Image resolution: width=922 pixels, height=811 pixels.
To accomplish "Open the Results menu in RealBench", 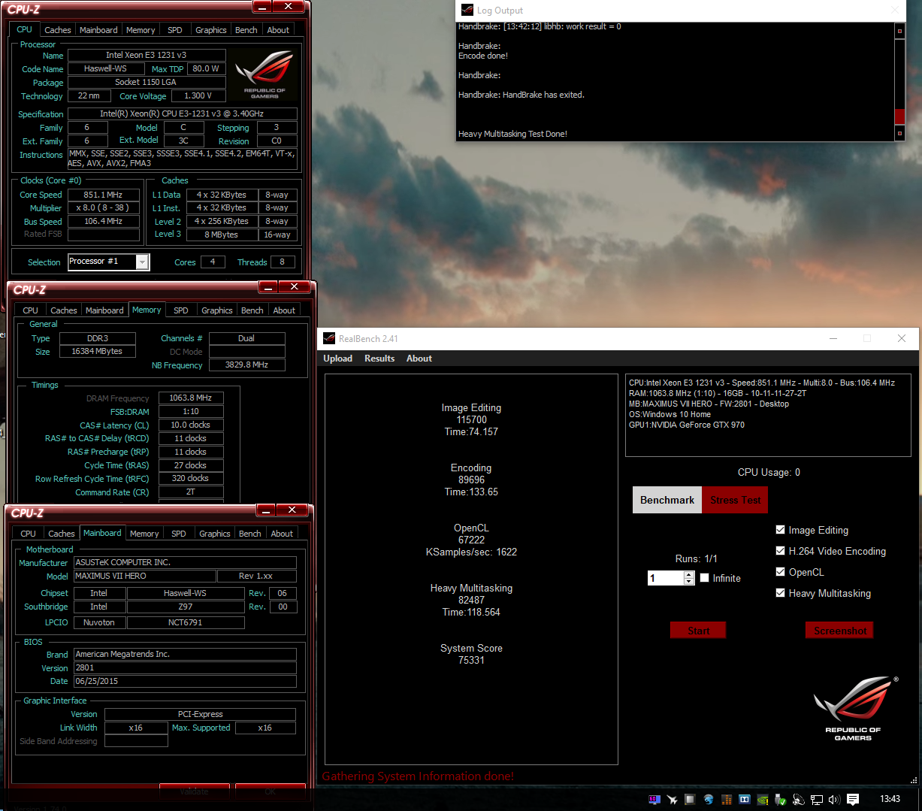I will coord(379,359).
